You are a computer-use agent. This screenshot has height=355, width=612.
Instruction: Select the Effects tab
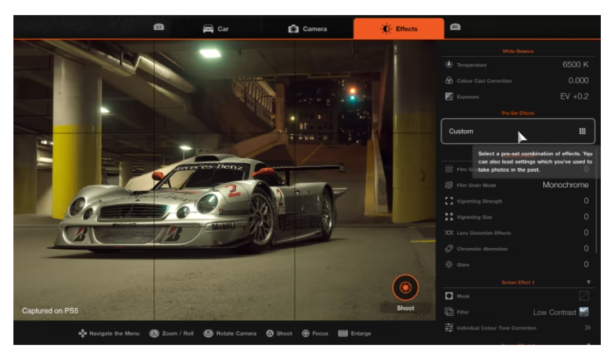[398, 29]
